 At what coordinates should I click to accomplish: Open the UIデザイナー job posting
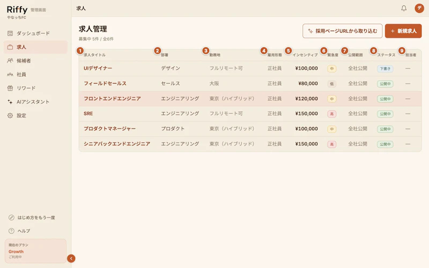tap(98, 68)
